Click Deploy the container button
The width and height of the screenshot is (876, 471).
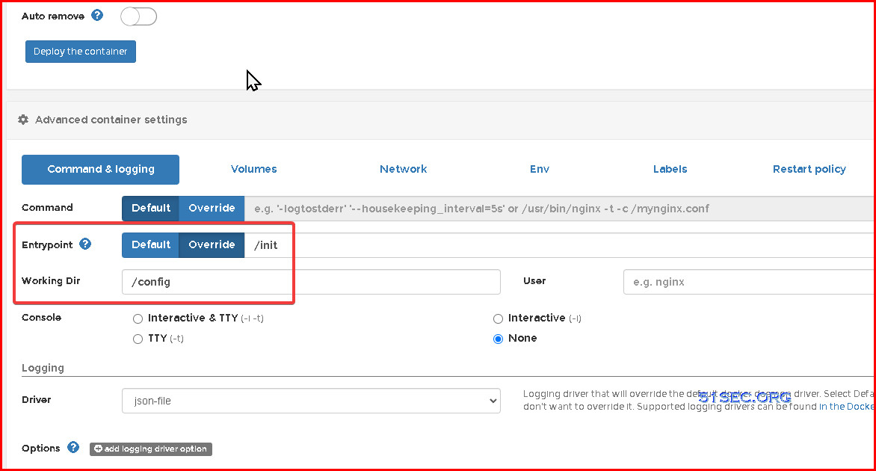click(x=81, y=52)
